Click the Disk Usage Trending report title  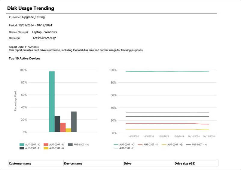(31, 8)
